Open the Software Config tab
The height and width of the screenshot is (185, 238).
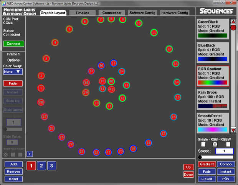click(142, 13)
